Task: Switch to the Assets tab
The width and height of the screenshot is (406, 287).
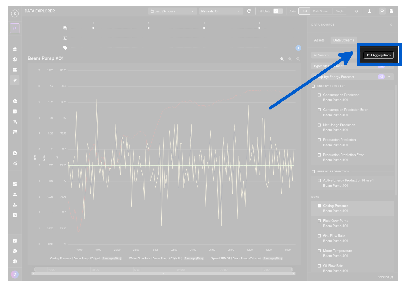Action: pos(319,40)
